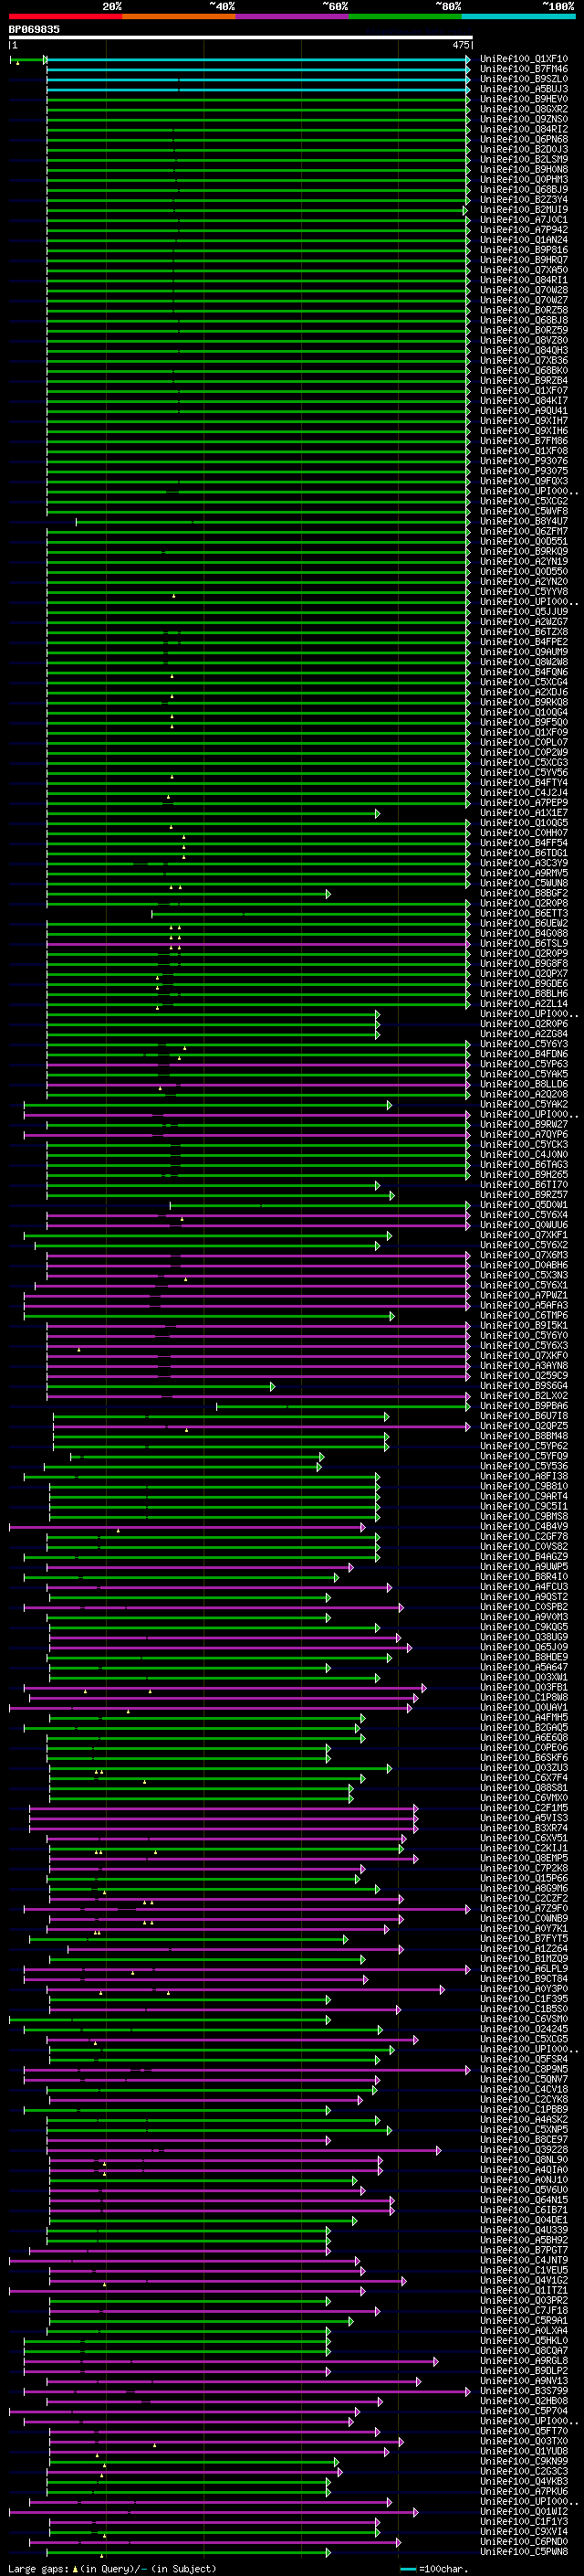The image size is (584, 2576).
Task: Select the UniRef100_A2ZL14 label
Action: coord(523,1004)
